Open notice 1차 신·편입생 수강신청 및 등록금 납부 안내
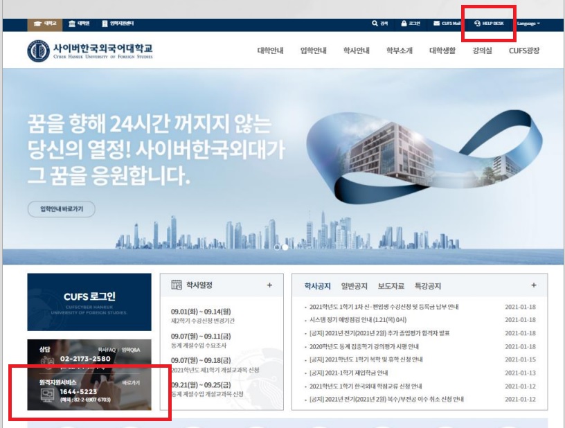 click(x=384, y=307)
